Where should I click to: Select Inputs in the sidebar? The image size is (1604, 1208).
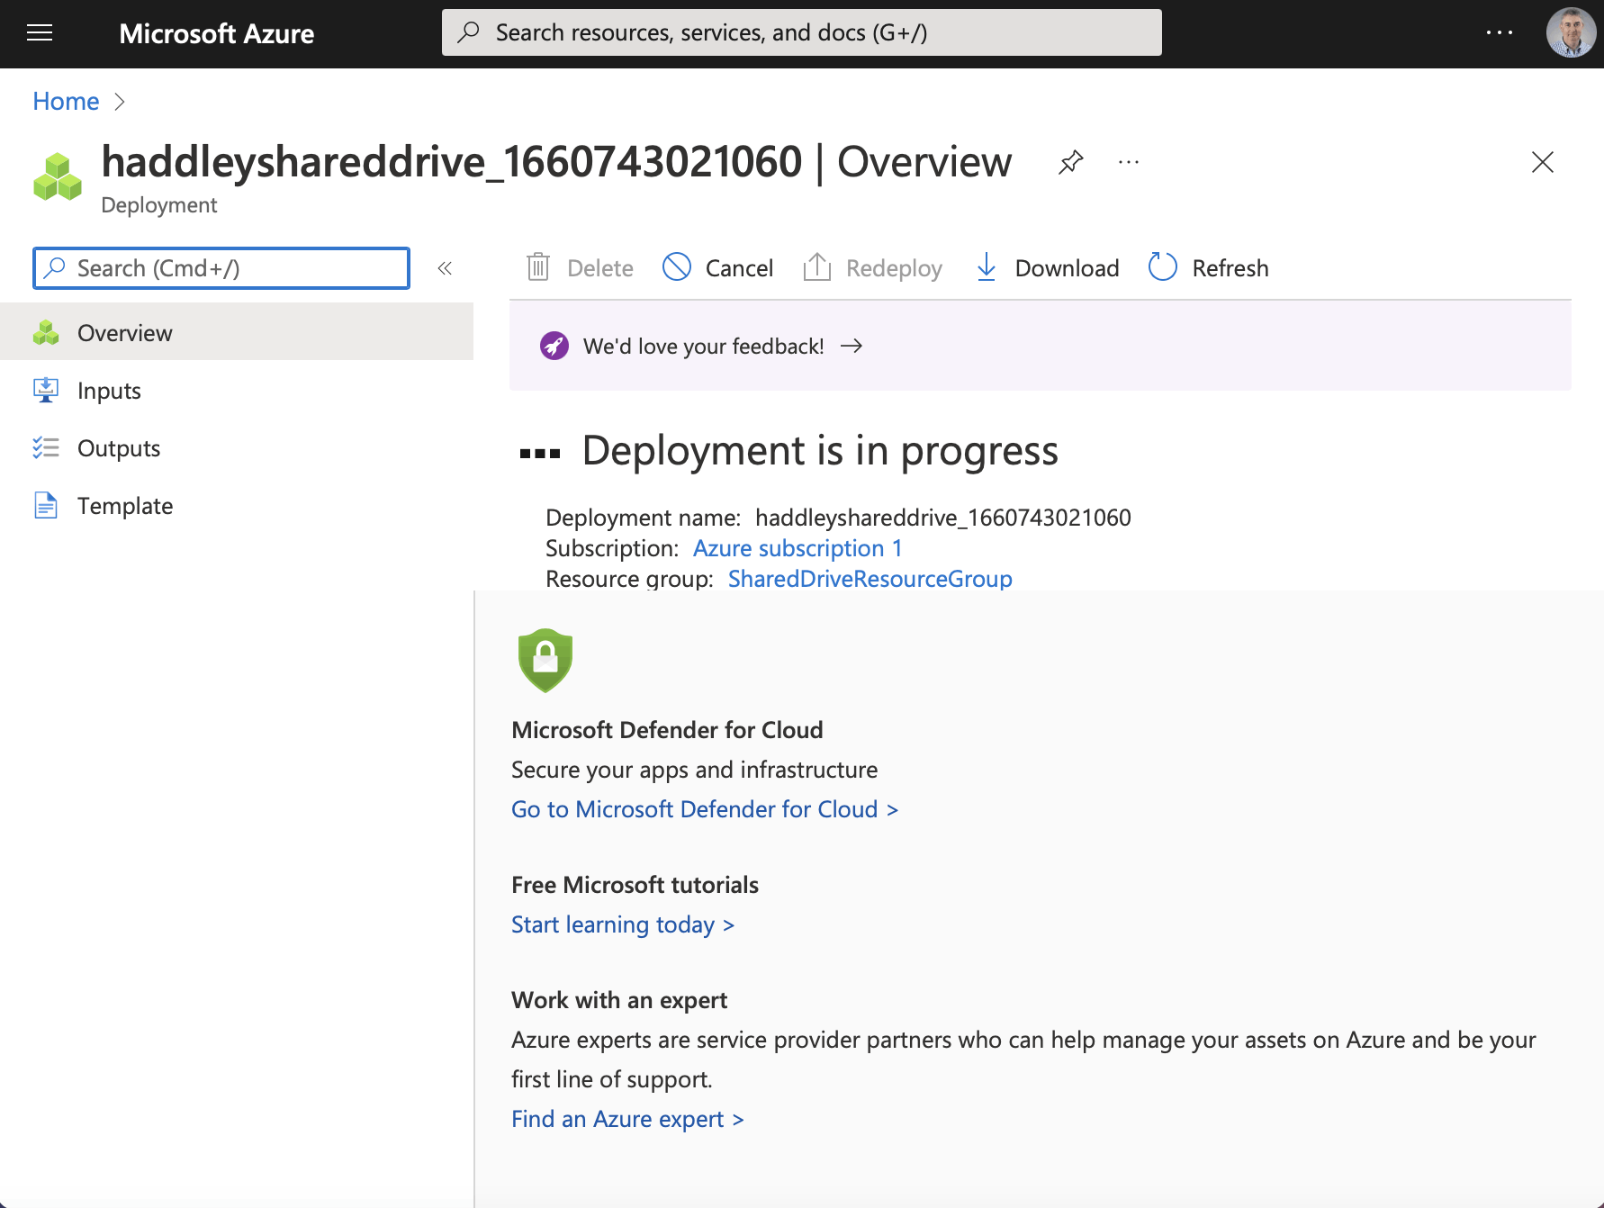click(109, 391)
